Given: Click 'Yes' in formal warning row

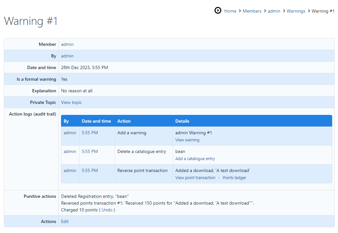Looking at the screenshot, I should 64,79.
